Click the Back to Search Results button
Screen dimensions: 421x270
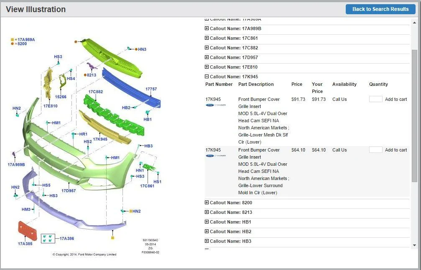coord(380,9)
